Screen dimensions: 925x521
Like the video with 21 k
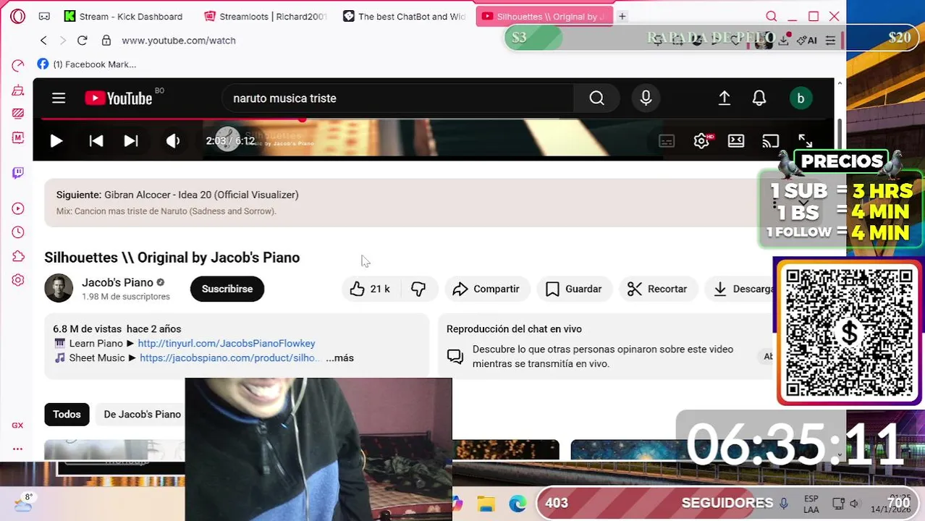pyautogui.click(x=371, y=289)
